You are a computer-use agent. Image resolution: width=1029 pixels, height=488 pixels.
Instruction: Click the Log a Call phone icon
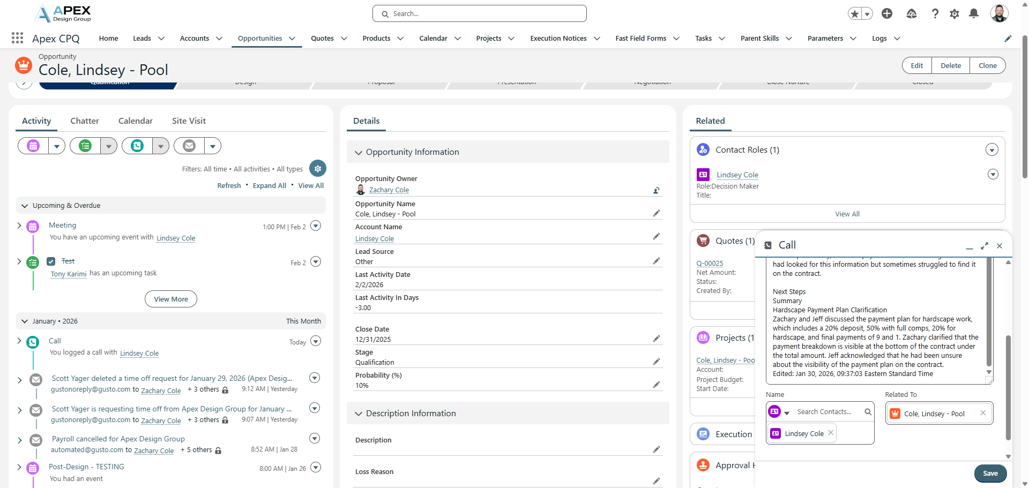pyautogui.click(x=137, y=146)
